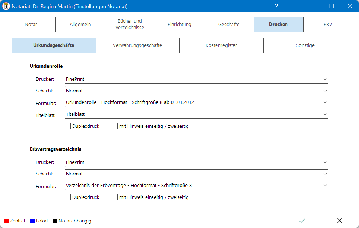Switch to the Allgemein tab

click(80, 24)
